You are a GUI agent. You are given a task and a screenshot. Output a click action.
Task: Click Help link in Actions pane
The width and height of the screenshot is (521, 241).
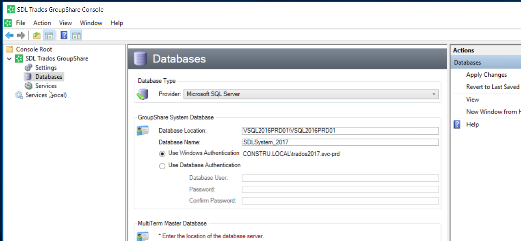click(x=473, y=125)
